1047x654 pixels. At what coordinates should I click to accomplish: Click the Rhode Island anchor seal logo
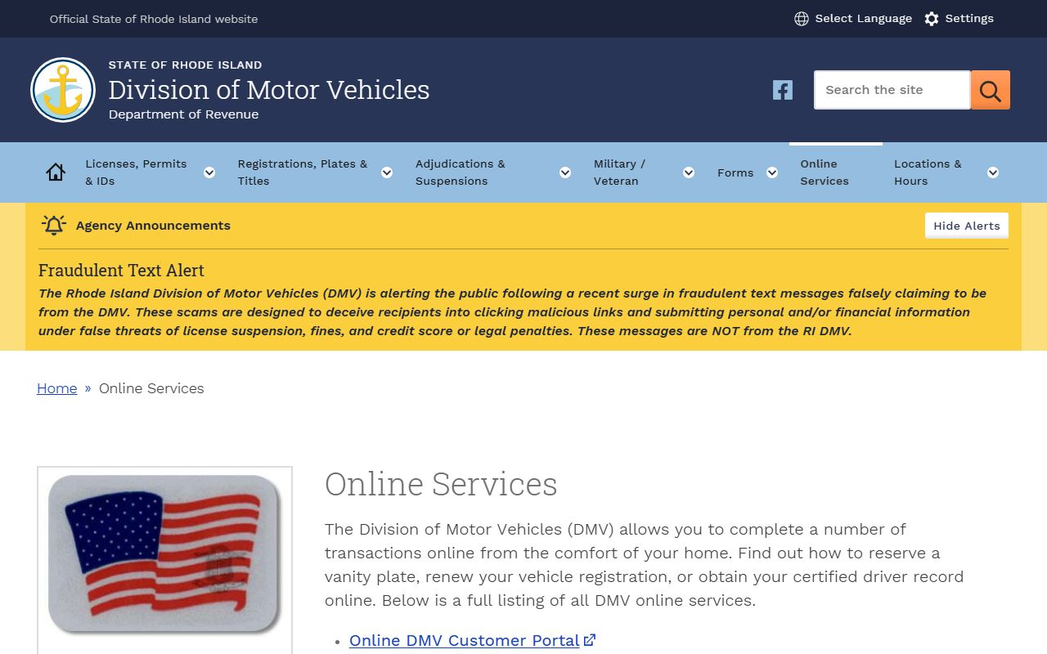(63, 90)
